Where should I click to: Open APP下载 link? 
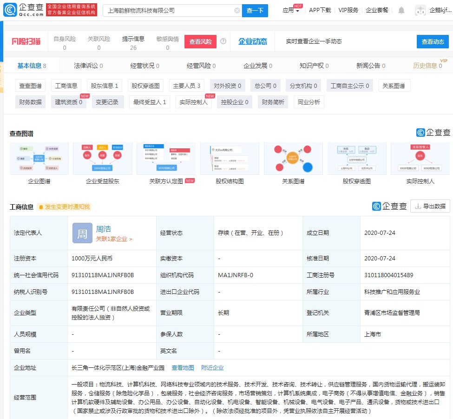coord(320,10)
